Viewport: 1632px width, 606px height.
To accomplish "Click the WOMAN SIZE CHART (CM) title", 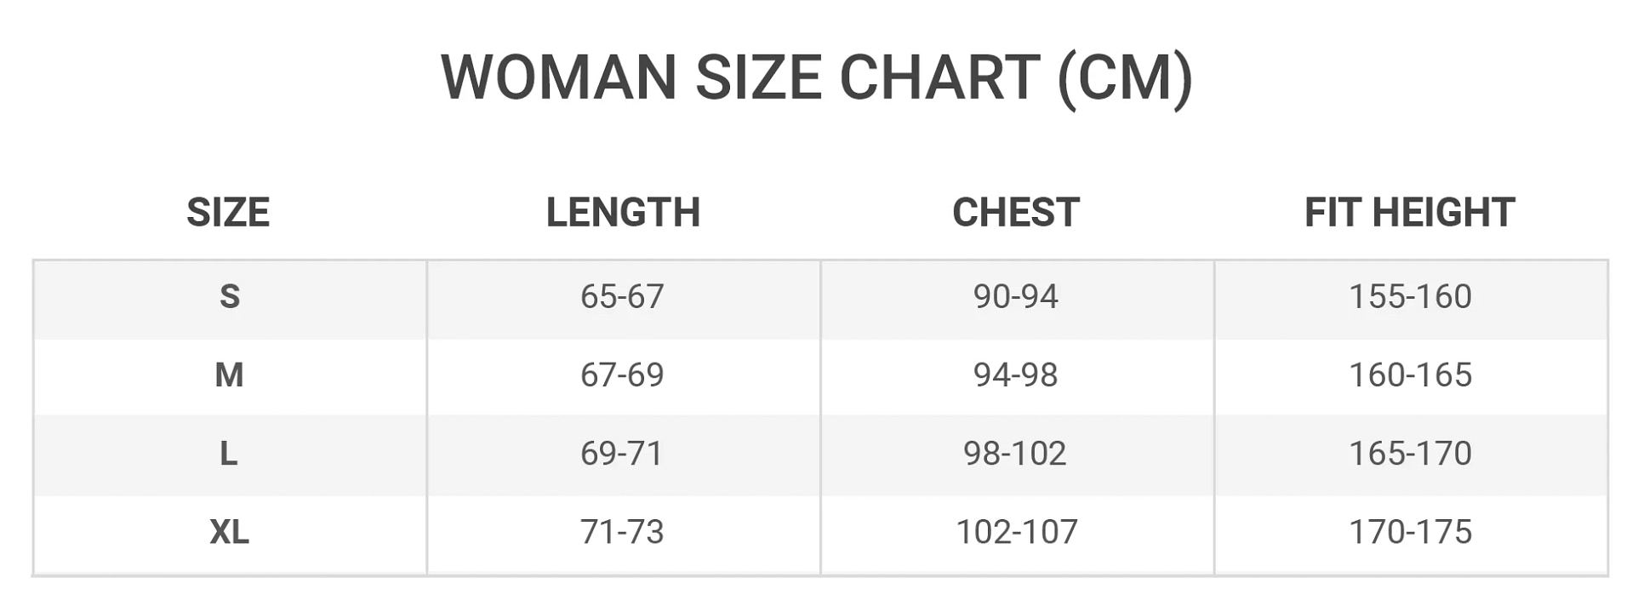I will click(816, 78).
